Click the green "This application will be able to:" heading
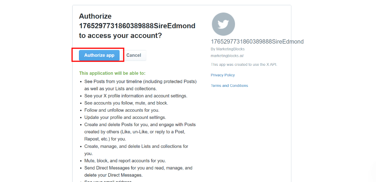Screen dimensions: 376x182 tap(112, 73)
